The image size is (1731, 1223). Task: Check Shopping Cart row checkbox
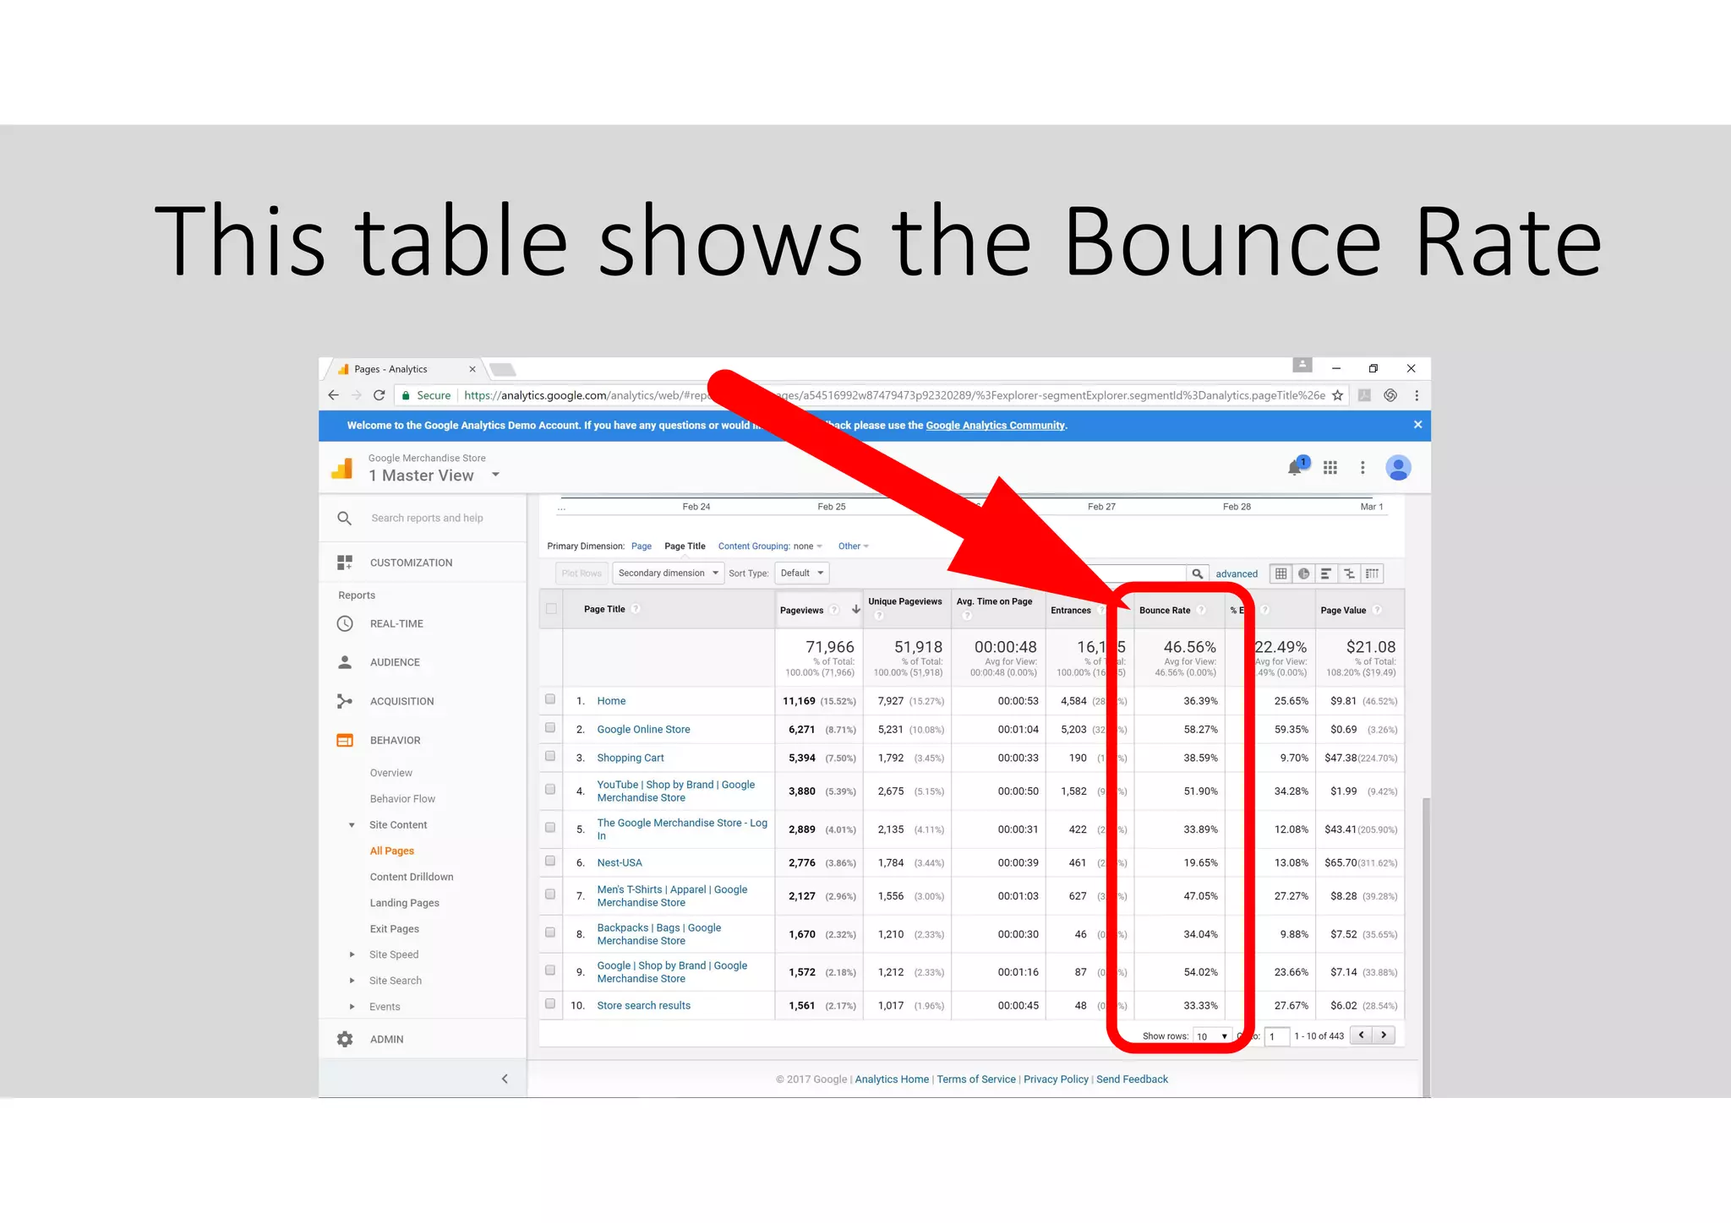[550, 757]
